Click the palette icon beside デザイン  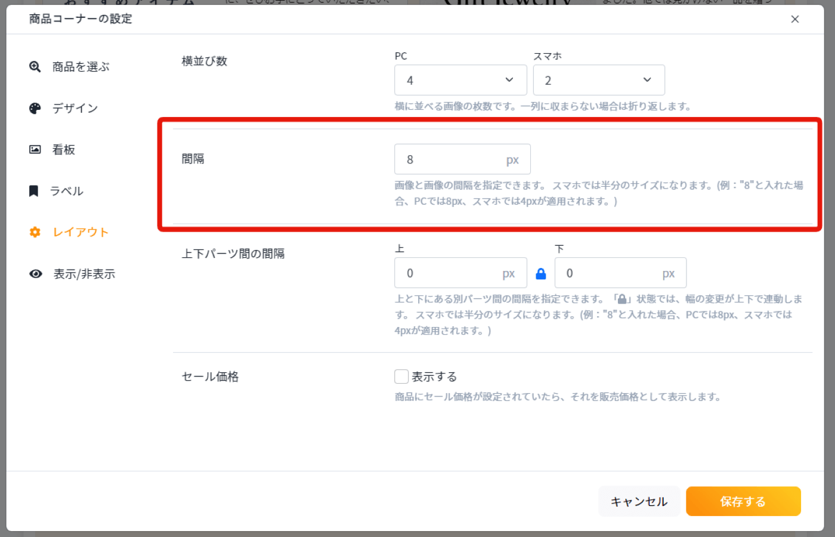35,108
